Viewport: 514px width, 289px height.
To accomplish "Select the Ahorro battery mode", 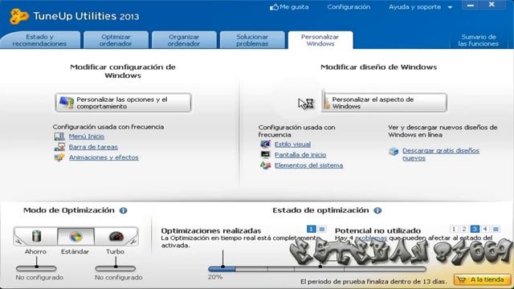I will click(37, 236).
